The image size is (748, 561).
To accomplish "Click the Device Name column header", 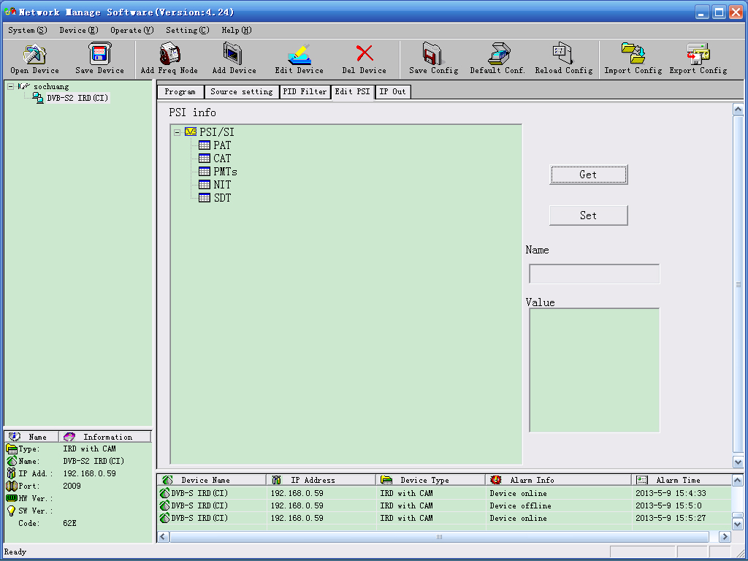I will (x=212, y=480).
